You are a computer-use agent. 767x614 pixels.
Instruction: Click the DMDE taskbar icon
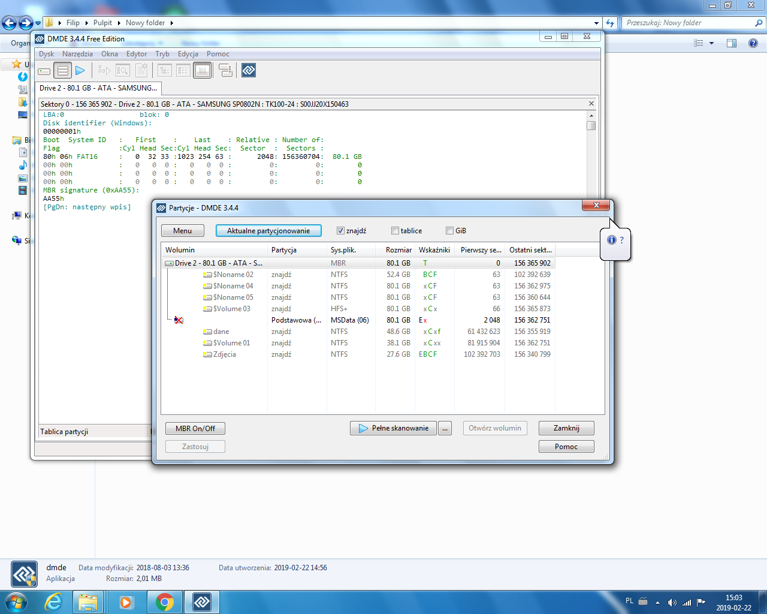coord(202,602)
